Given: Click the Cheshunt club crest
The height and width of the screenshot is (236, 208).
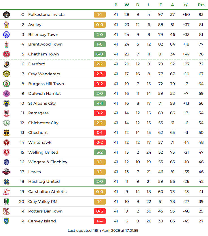Looking at the screenshot, I should [6, 132].
